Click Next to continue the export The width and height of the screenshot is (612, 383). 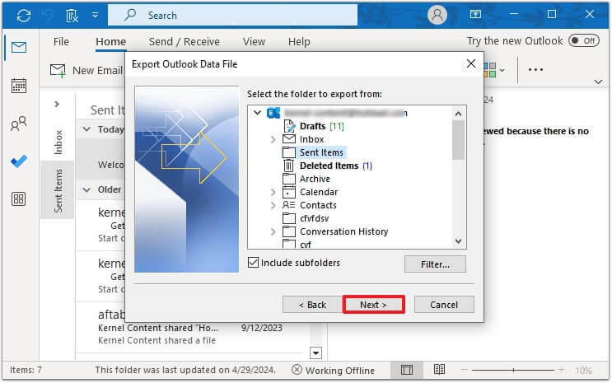click(x=373, y=305)
